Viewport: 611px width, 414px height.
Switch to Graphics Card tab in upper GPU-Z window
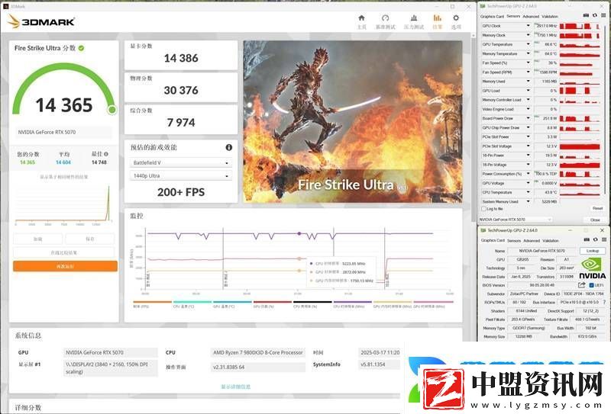click(x=492, y=16)
